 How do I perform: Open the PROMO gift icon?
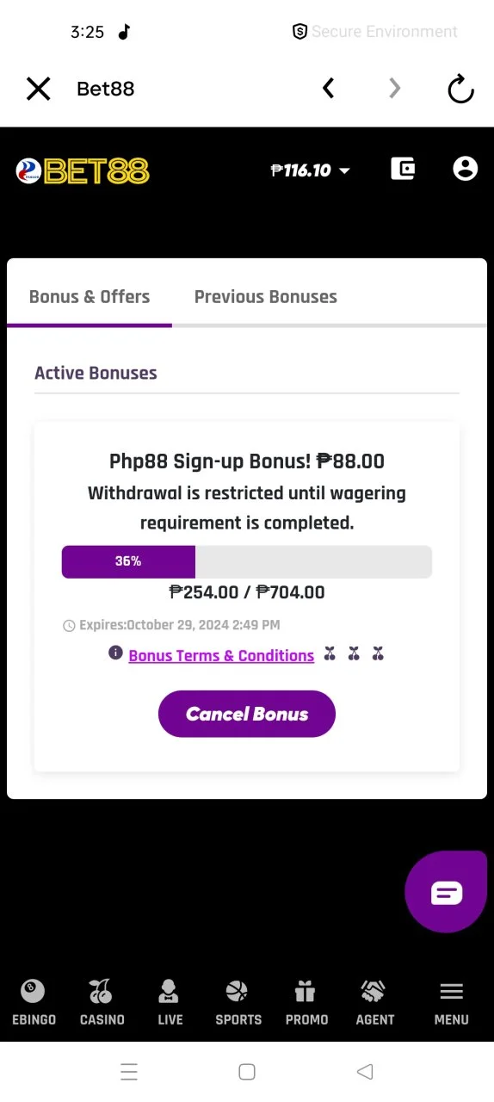coord(306,1003)
